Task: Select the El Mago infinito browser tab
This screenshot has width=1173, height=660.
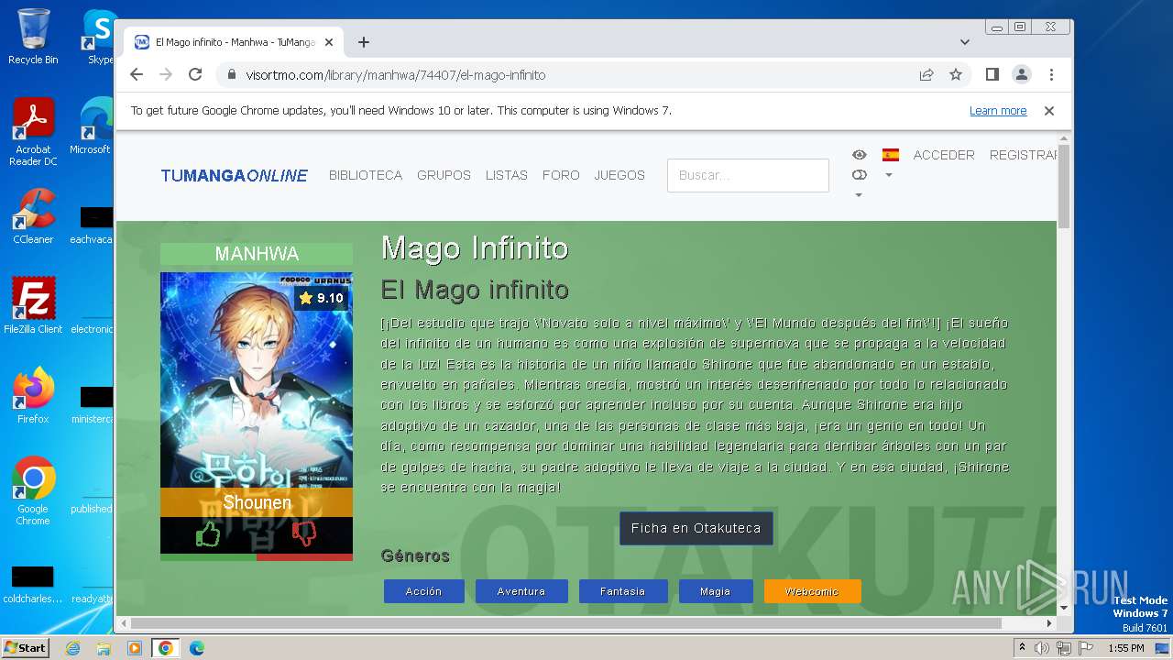Action: (234, 42)
